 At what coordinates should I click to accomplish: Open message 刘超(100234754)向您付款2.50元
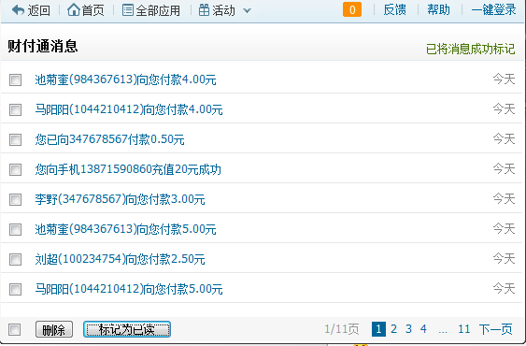121,259
